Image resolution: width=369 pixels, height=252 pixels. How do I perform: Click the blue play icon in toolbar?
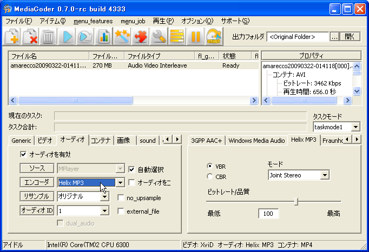67,37
